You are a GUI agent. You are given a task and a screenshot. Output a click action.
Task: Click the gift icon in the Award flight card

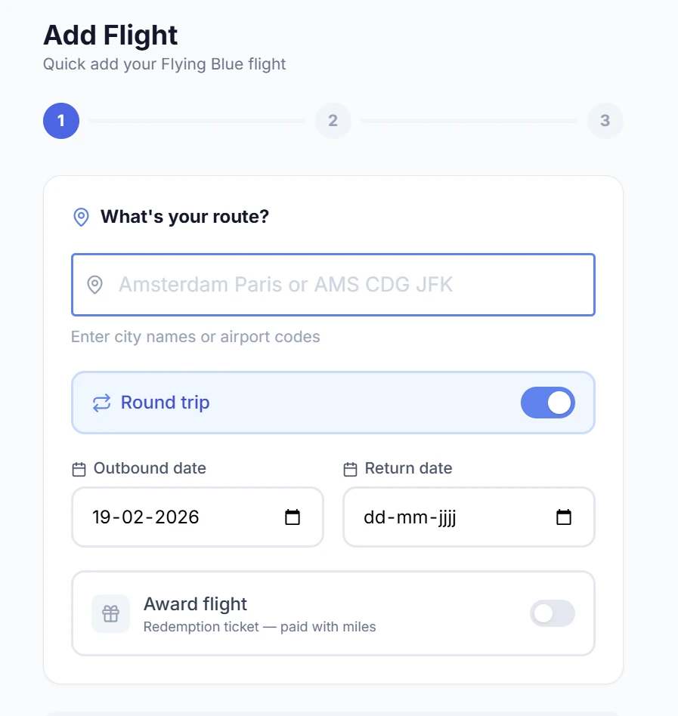110,613
